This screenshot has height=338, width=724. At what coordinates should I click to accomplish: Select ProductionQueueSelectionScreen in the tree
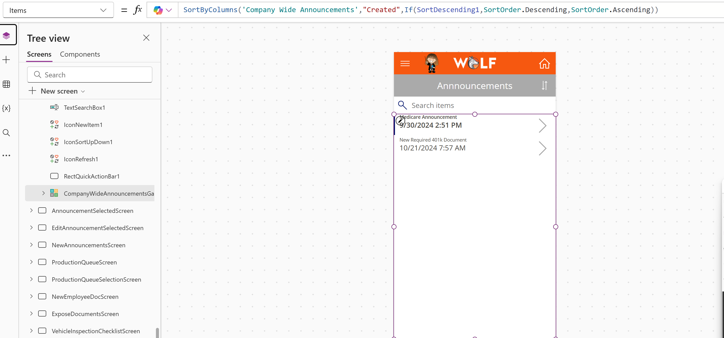96,280
